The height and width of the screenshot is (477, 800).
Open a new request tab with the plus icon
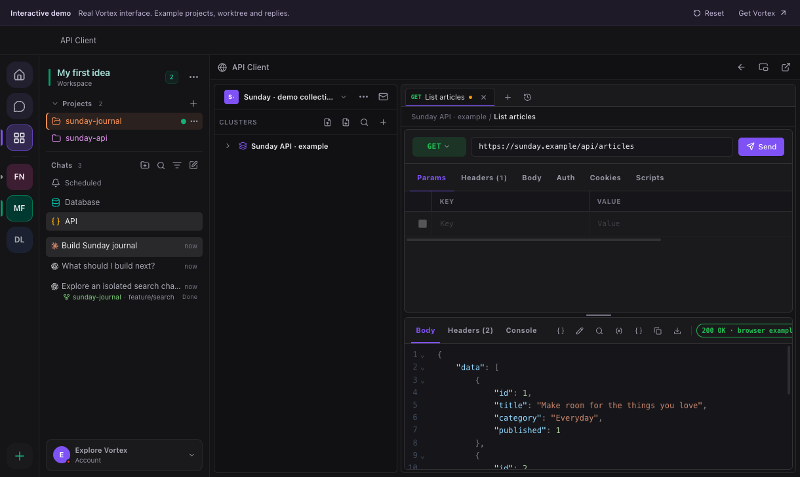pyautogui.click(x=508, y=97)
